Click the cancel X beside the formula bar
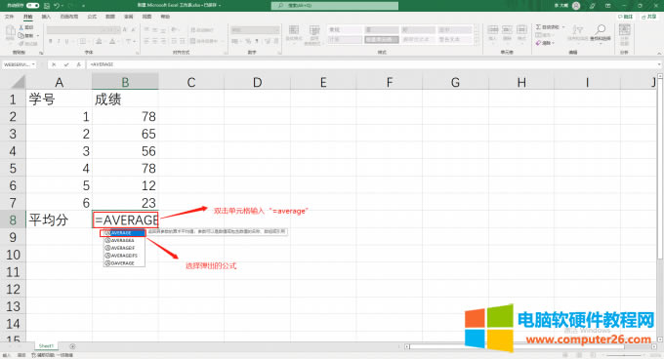Image resolution: width=664 pixels, height=359 pixels. (x=54, y=64)
